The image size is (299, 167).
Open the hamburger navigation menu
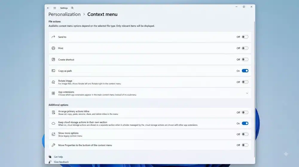pos(55,8)
